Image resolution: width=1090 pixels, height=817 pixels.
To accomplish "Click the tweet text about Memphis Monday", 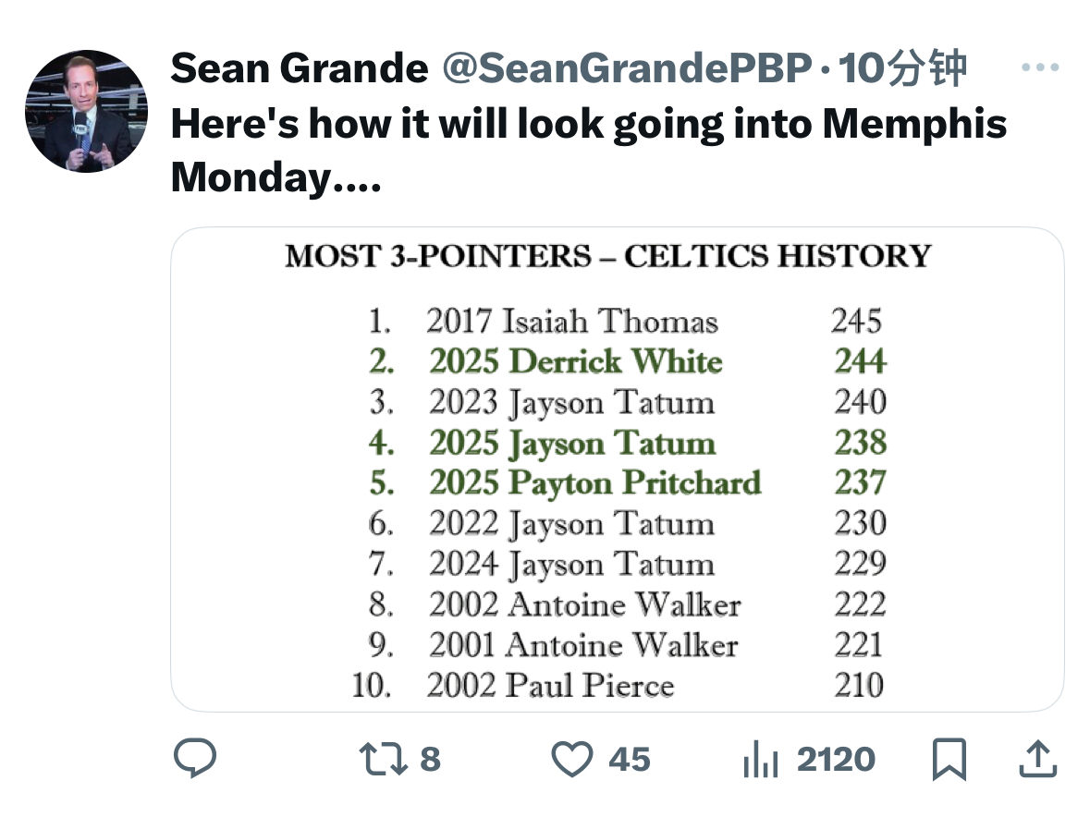I will (x=589, y=150).
